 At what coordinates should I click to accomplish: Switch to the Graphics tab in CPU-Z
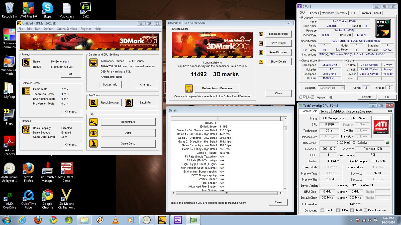365,13
